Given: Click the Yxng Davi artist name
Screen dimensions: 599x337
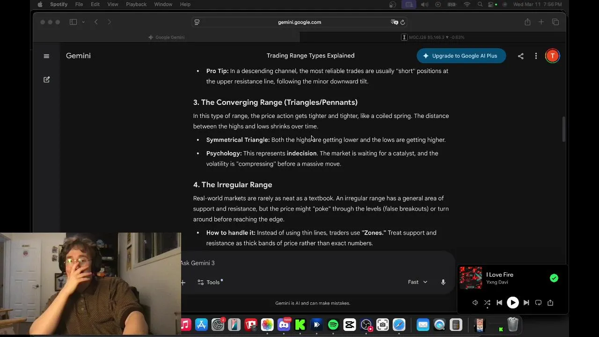Looking at the screenshot, I should click(x=497, y=282).
